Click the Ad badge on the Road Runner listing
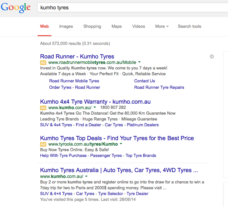Image resolution: width=228 pixels, height=207 pixels. pos(43,63)
